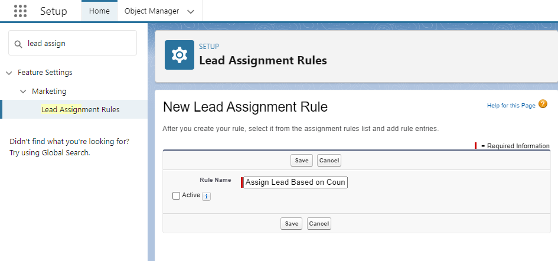The image size is (558, 261).
Task: Click the bottom Save button
Action: click(x=291, y=223)
